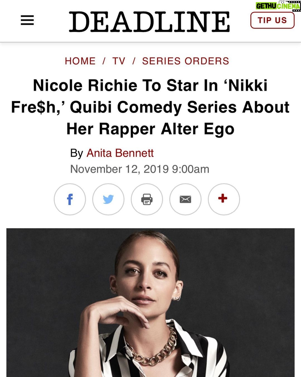Print the article using the printer icon

pyautogui.click(x=147, y=199)
